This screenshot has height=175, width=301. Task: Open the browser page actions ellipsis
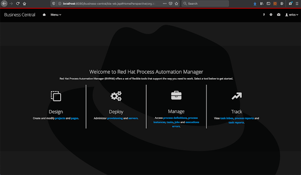point(165,4)
